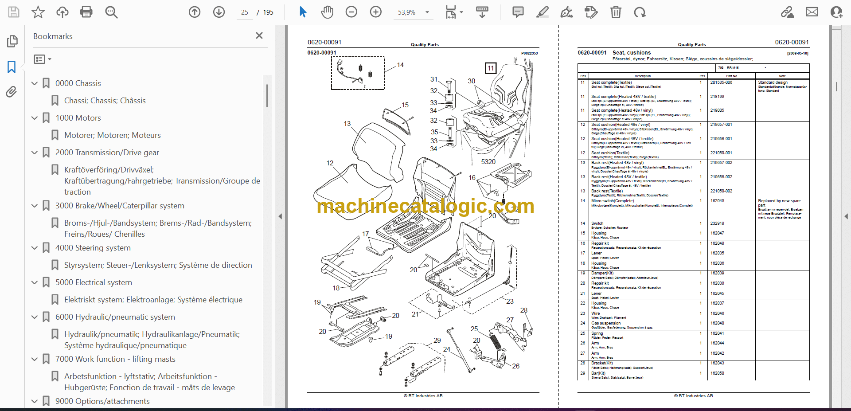851x411 pixels.
Task: Collapse the 4000 Steering system bookmark
Action: tap(35, 248)
